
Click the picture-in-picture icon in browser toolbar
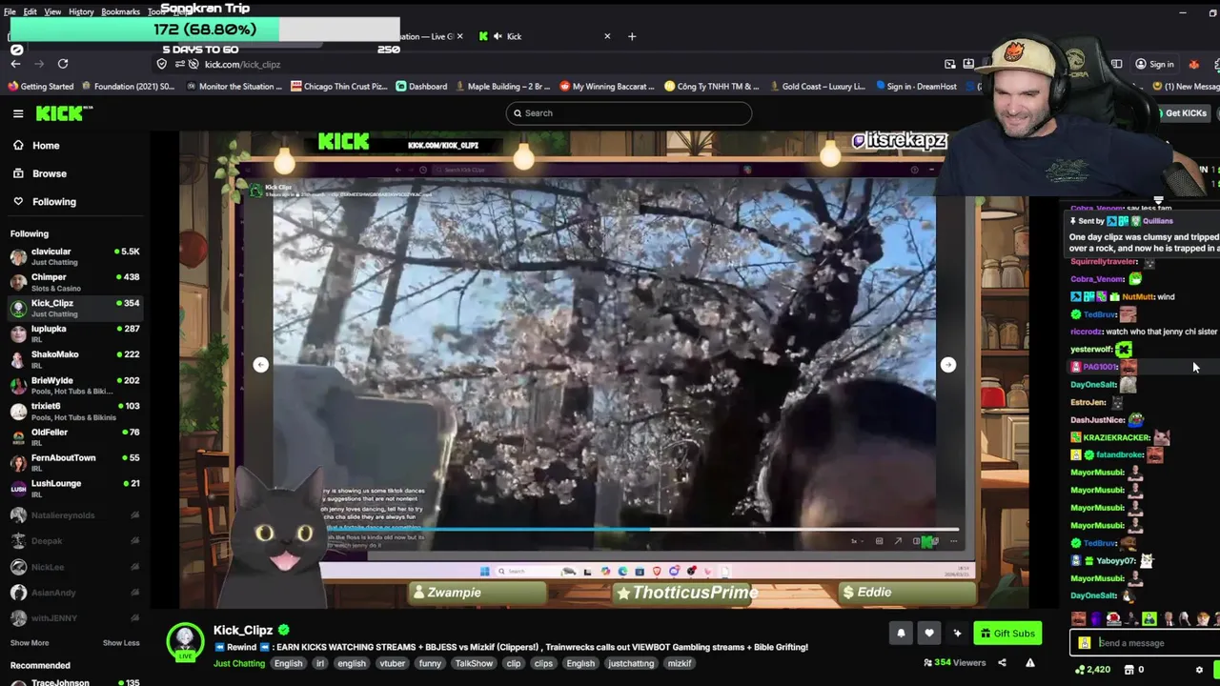[x=950, y=64]
